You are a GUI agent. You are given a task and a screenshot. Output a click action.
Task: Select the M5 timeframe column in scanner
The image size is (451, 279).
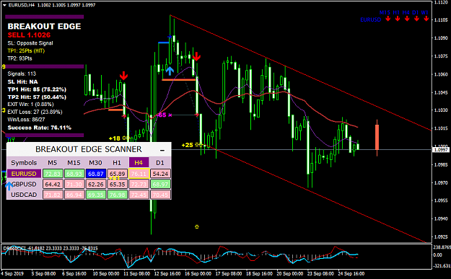(x=53, y=163)
